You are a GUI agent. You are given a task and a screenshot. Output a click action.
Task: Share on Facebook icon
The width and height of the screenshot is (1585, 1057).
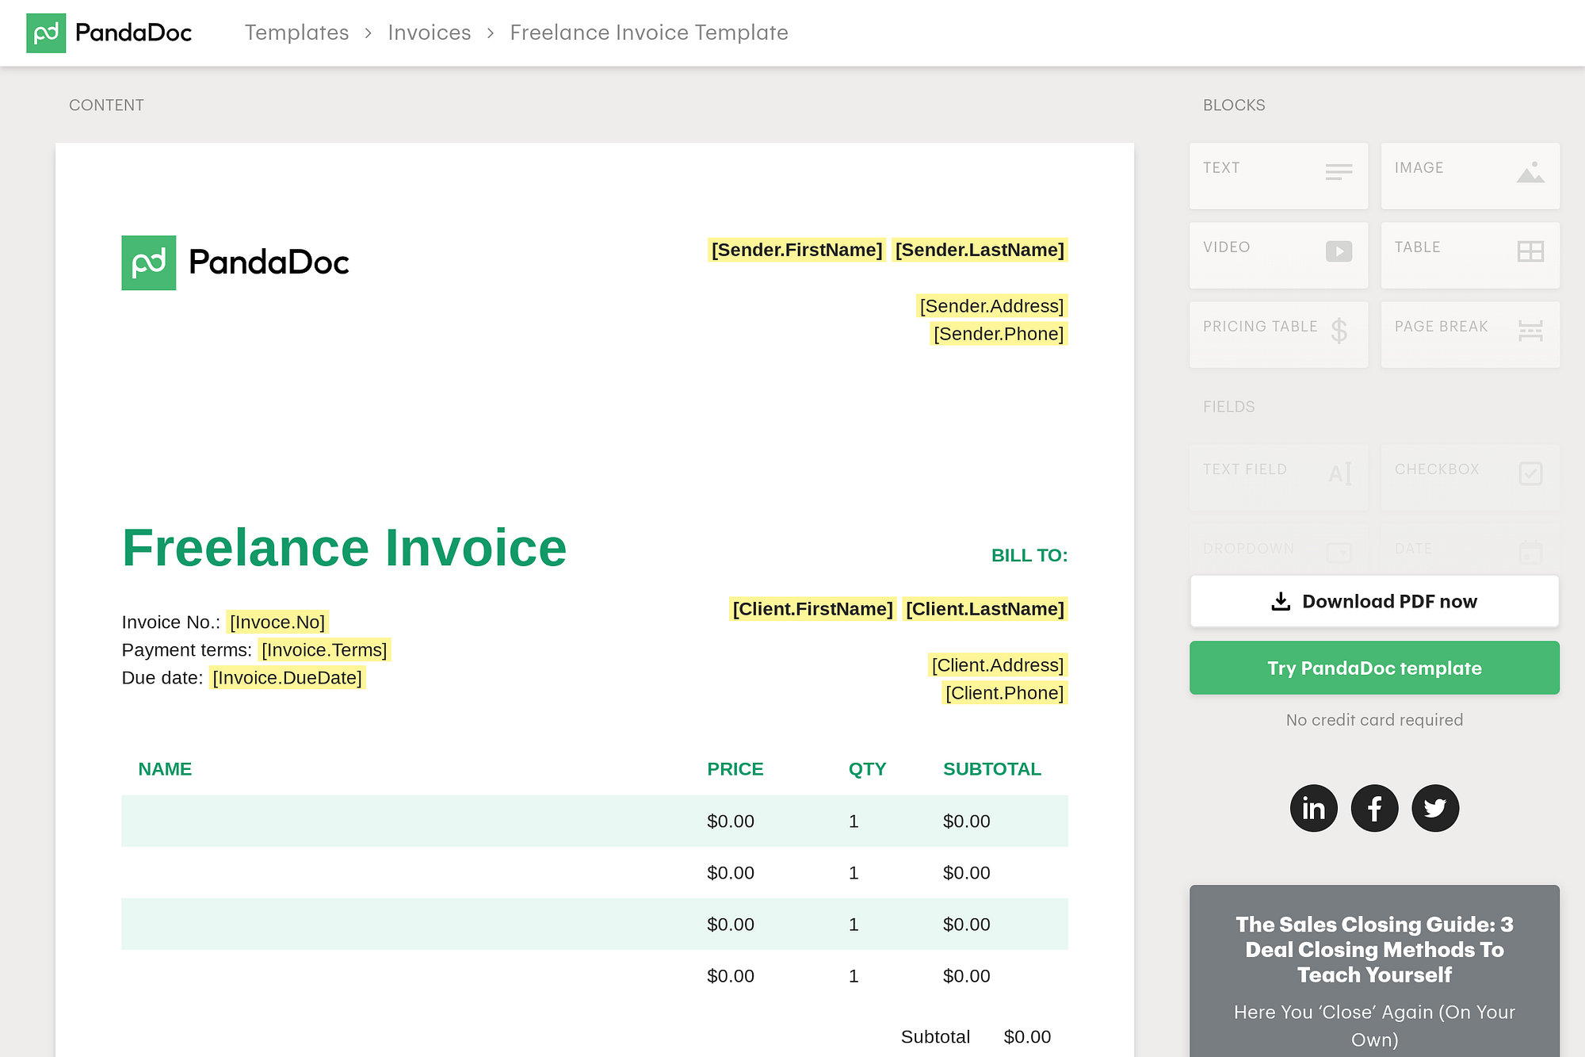click(1374, 808)
